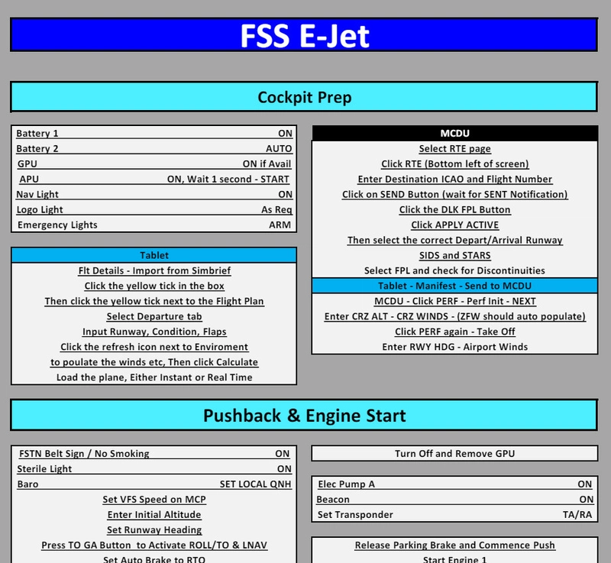Select the 'Release Parking Brake and Commence Push' line
This screenshot has height=563, width=611.
[x=456, y=545]
